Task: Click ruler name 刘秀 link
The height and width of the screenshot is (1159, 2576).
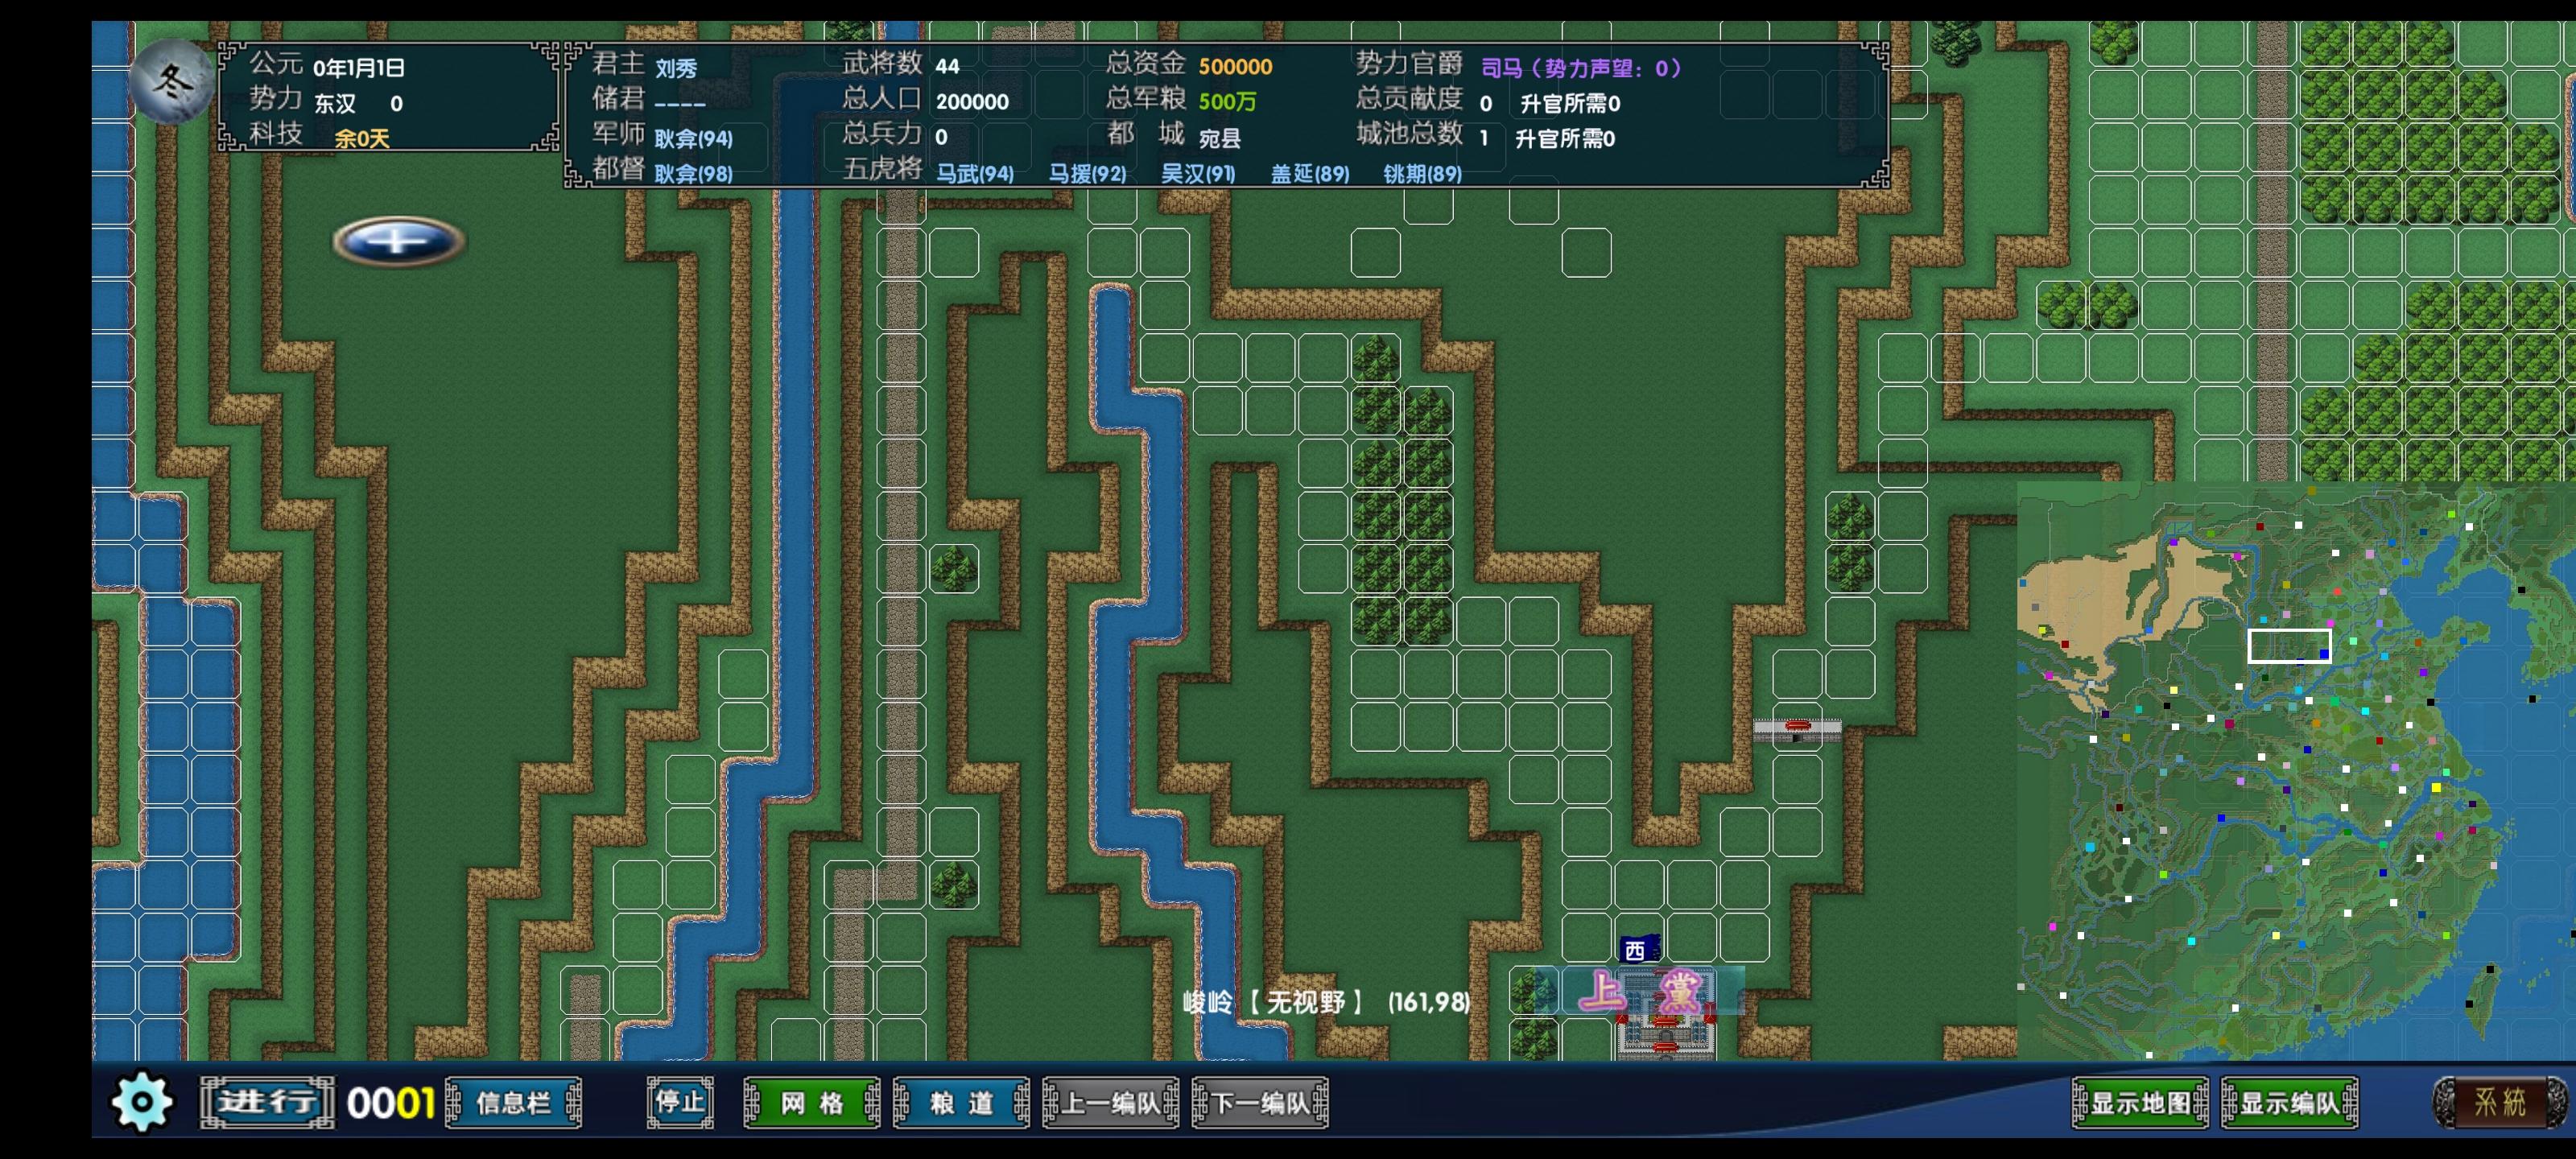Action: [676, 68]
